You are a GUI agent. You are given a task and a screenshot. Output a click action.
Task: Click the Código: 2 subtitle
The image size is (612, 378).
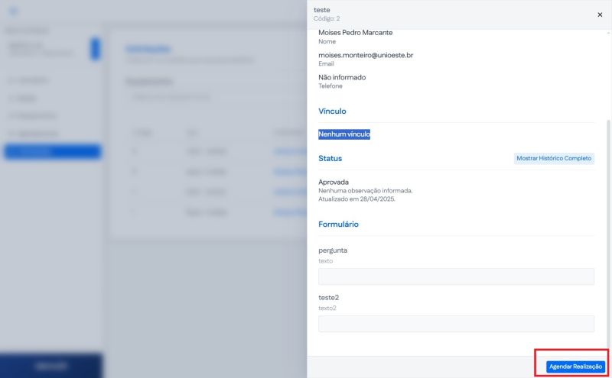click(x=327, y=18)
